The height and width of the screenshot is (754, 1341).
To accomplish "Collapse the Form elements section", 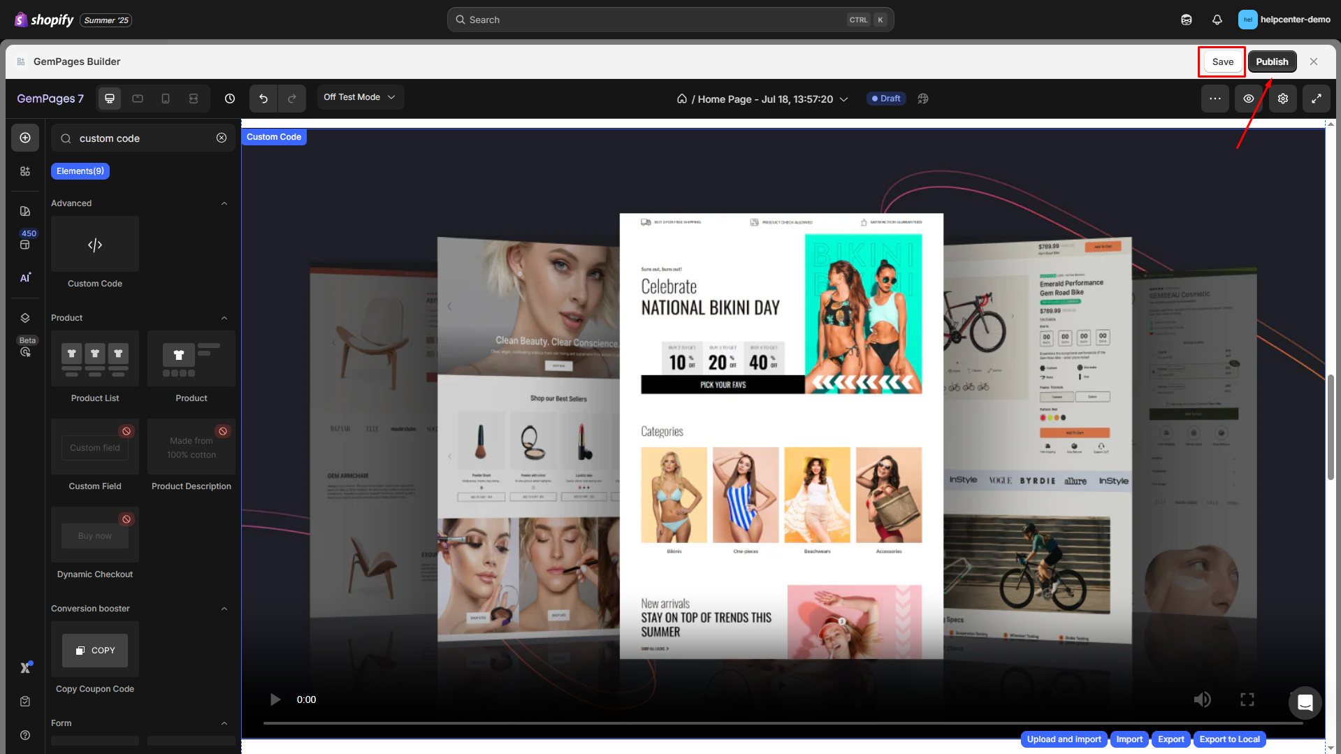I will (x=224, y=723).
